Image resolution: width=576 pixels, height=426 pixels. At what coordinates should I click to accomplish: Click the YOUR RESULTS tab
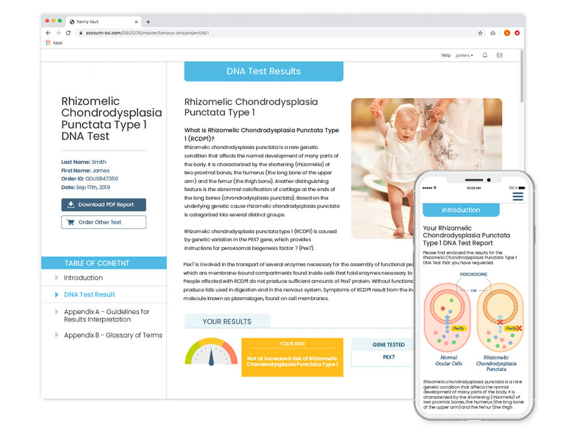click(x=227, y=321)
